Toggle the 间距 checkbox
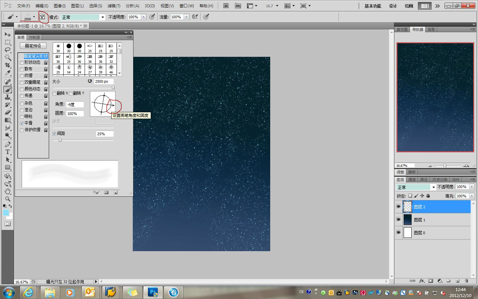This screenshot has width=478, height=299. click(x=54, y=134)
